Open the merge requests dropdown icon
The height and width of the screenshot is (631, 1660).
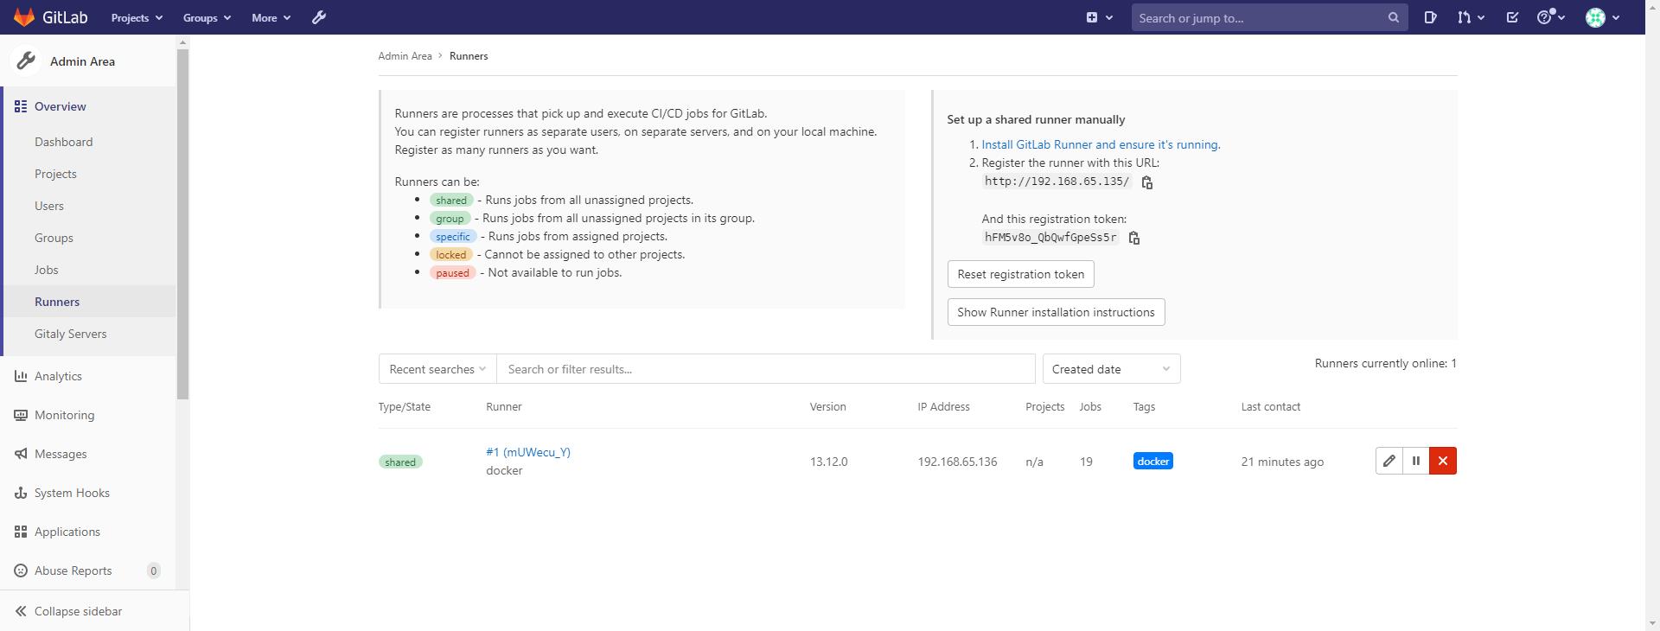(1470, 17)
